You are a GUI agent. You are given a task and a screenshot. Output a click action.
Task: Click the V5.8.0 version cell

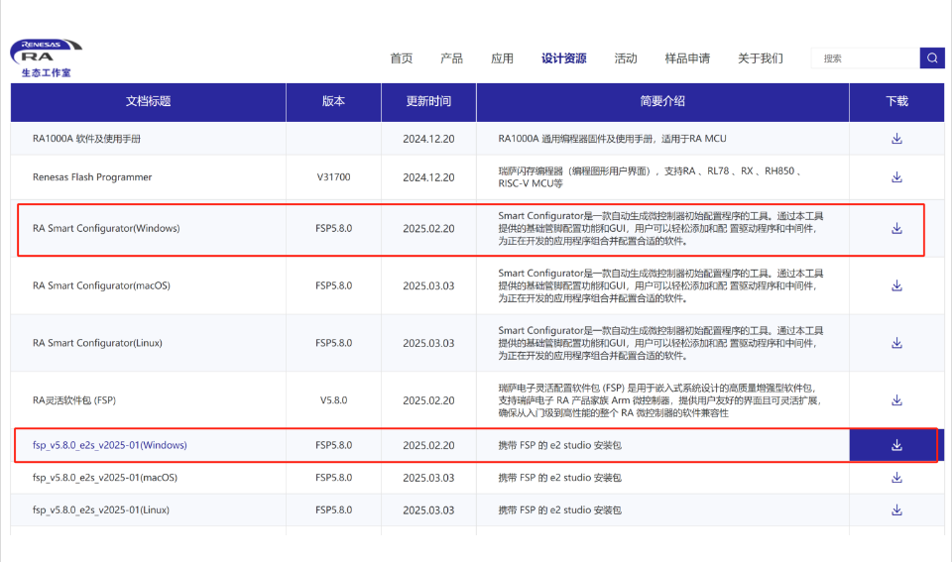333,400
